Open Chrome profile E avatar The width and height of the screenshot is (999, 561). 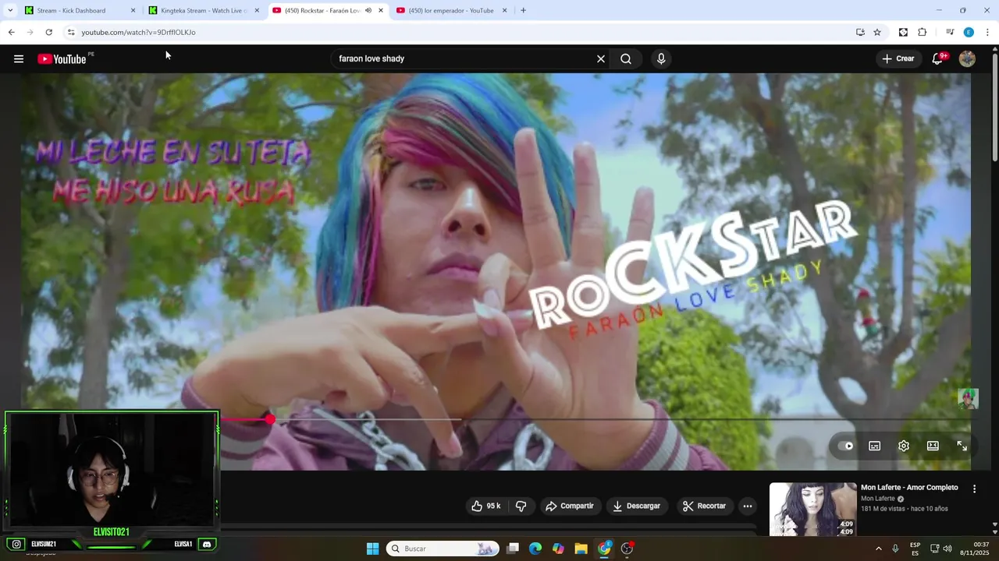pyautogui.click(x=969, y=32)
